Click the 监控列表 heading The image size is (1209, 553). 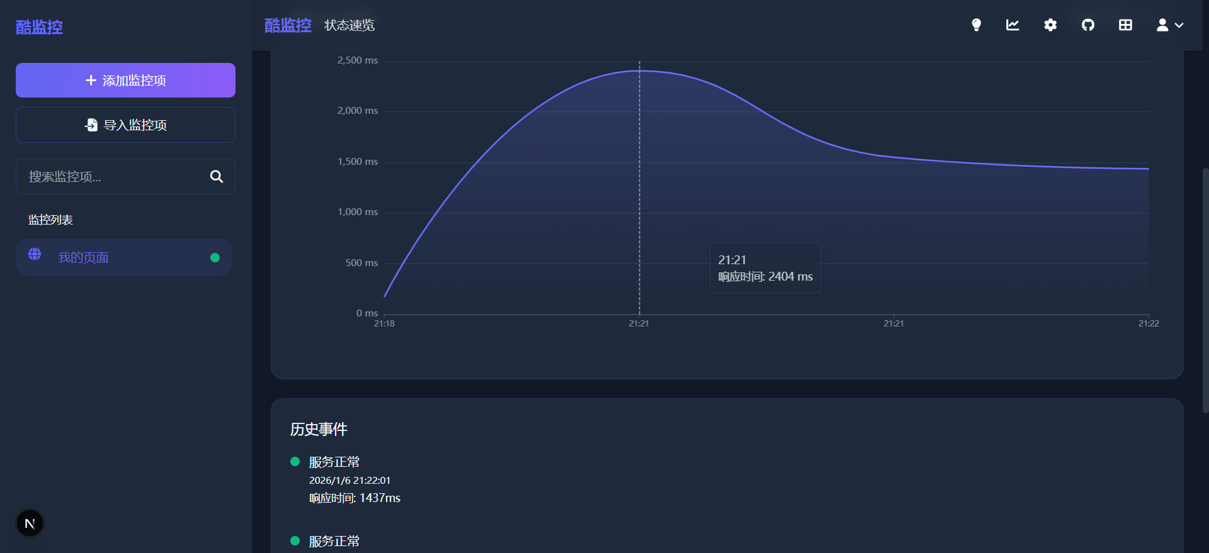pos(50,220)
